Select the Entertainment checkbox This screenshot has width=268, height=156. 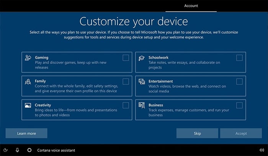(x=239, y=82)
